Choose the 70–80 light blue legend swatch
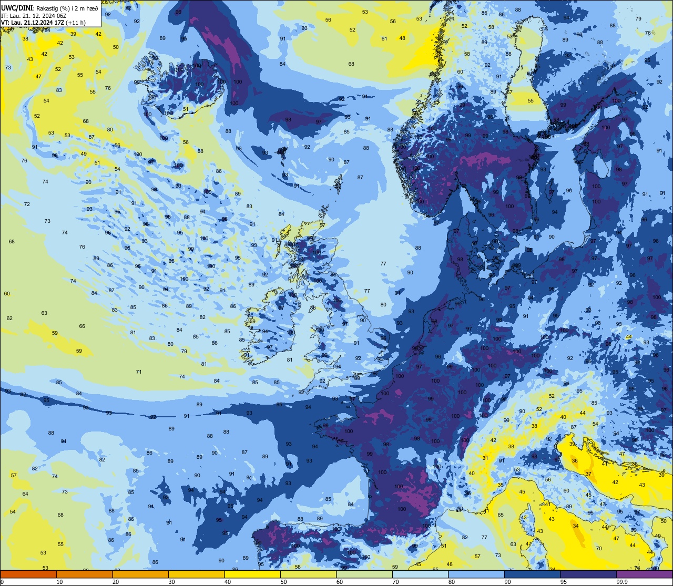Screen dimensions: 673x586 [x=420, y=574]
